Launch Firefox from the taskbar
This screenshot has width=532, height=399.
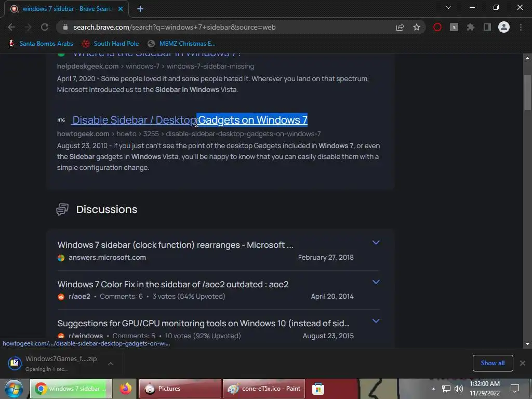[x=126, y=389]
